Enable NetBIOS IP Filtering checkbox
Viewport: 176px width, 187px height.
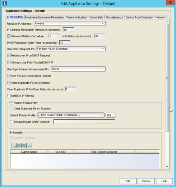pos(9,96)
